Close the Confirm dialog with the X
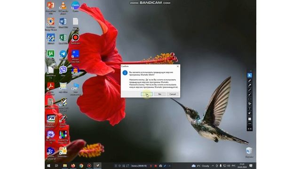The image size is (301, 169). pos(178,66)
